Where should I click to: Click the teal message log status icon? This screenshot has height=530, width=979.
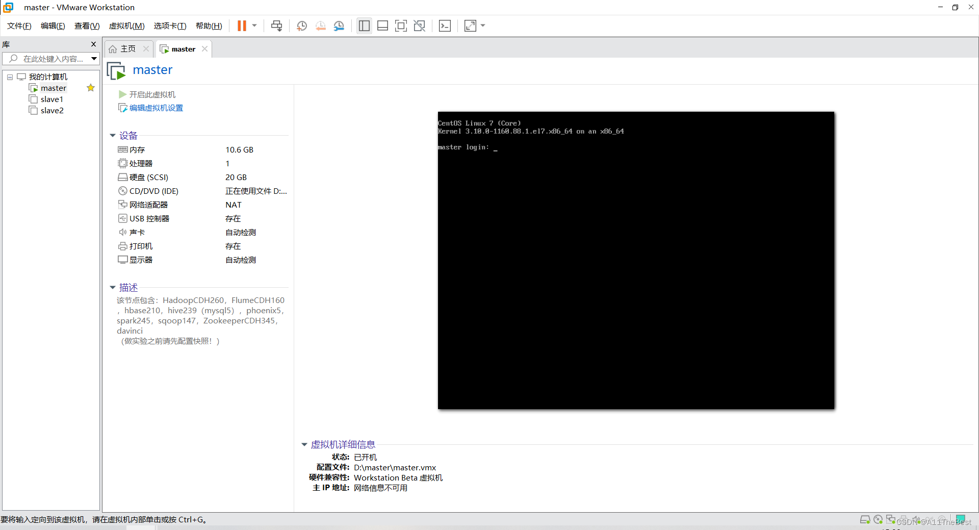point(961,519)
